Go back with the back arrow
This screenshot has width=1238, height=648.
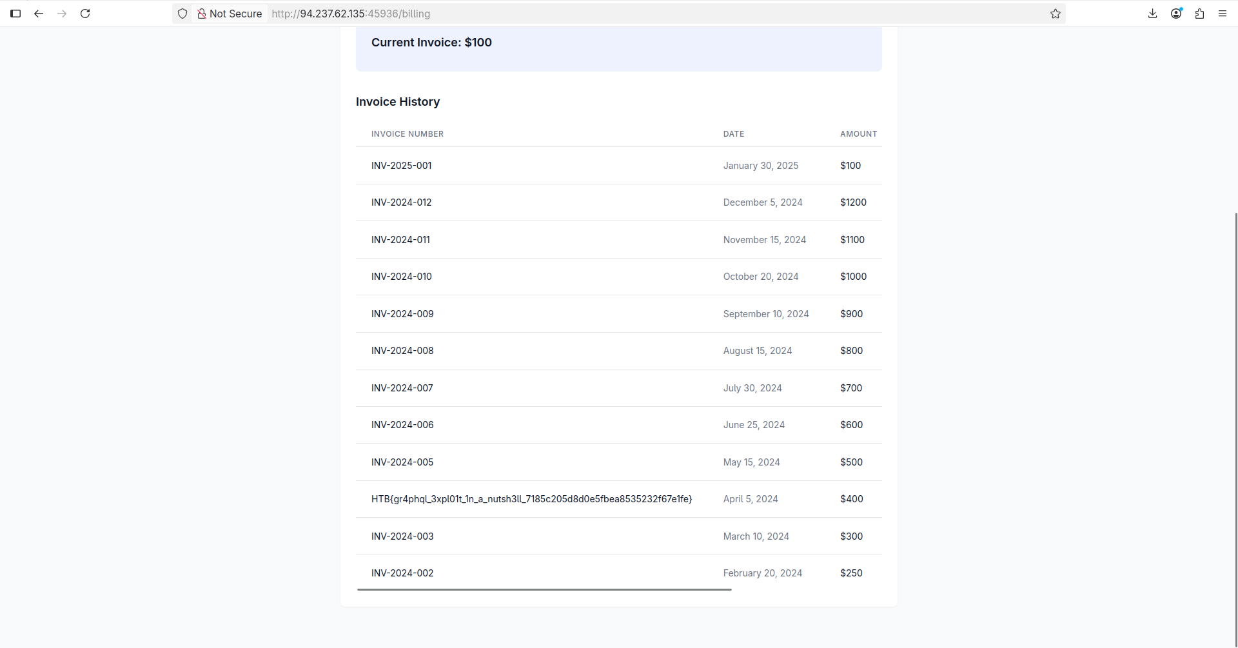coord(39,14)
